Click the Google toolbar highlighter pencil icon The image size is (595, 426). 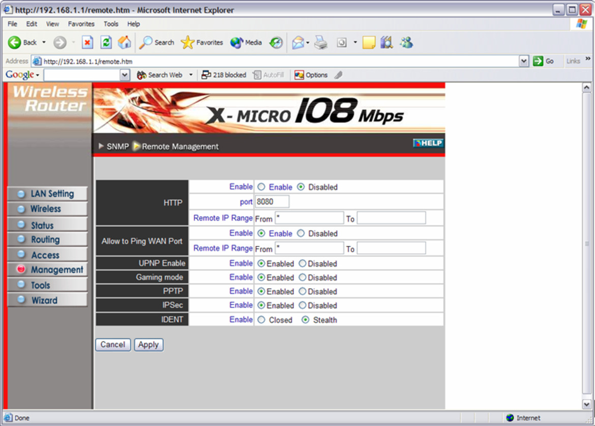tap(338, 75)
